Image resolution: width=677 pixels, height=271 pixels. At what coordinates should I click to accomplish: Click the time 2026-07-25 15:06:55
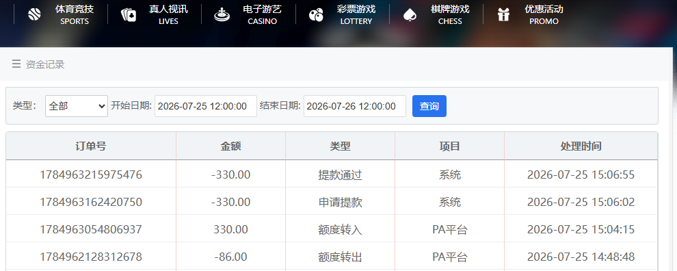581,175
